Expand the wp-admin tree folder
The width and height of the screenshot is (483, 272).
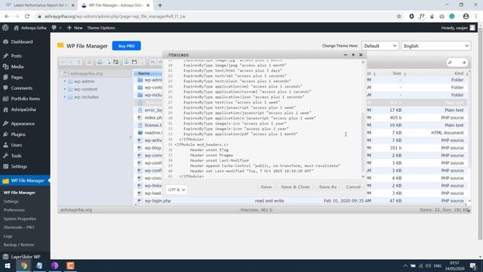pyautogui.click(x=65, y=82)
